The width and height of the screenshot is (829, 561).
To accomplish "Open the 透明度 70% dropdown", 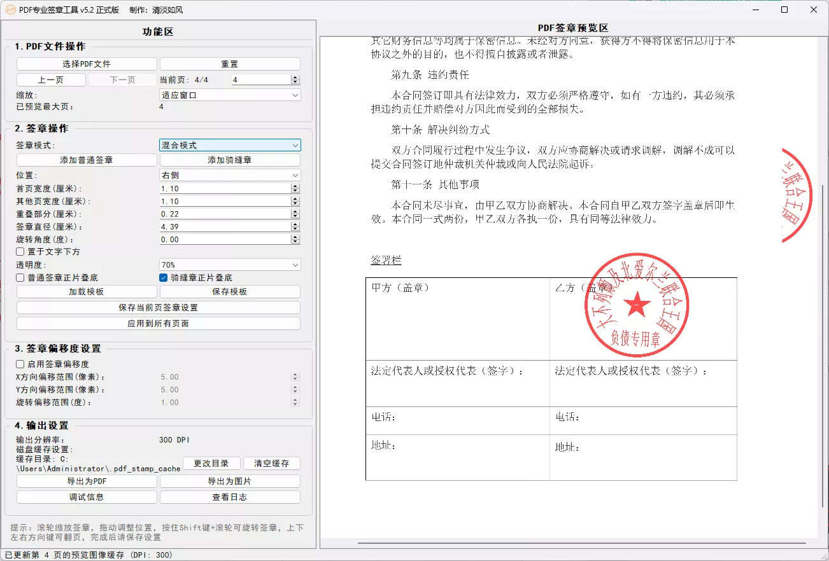I will pos(230,265).
